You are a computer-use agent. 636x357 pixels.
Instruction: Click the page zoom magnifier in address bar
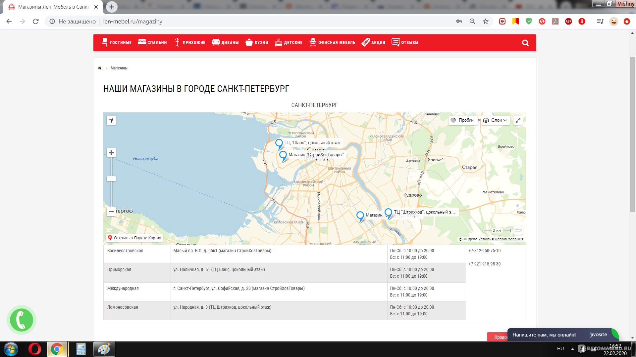472,21
